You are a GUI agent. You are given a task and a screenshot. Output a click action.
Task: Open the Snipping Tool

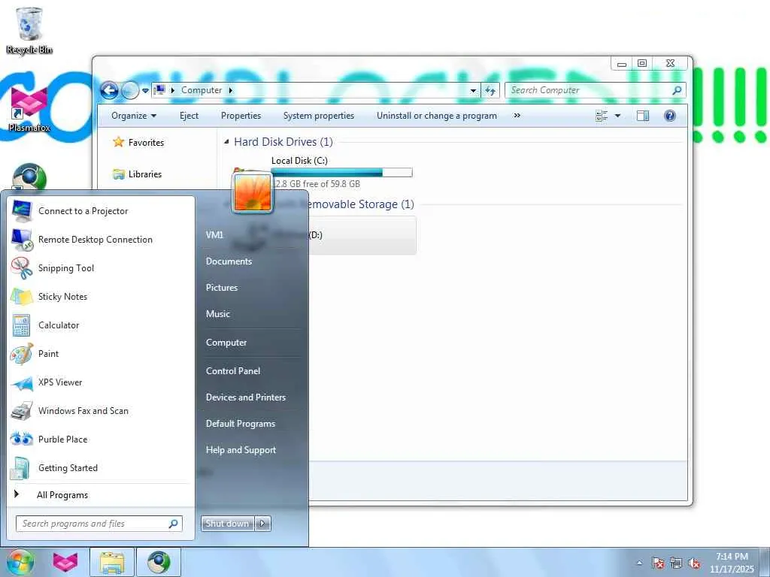tap(101, 268)
